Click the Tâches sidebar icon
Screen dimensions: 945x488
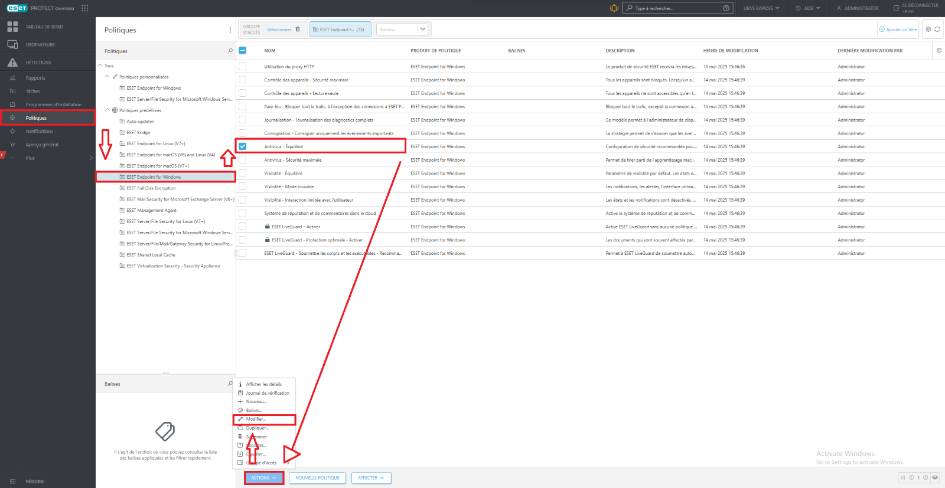tap(12, 91)
